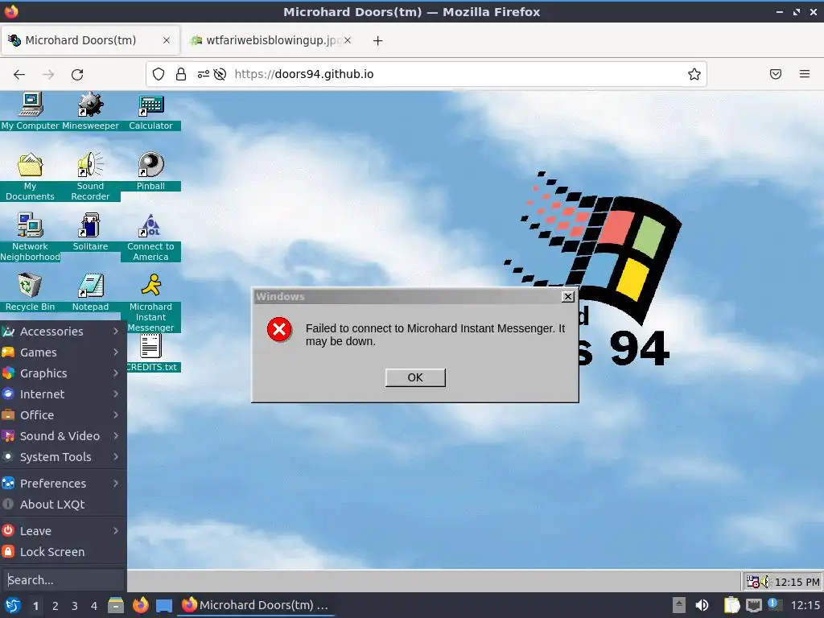Go back in Firefox history
The height and width of the screenshot is (618, 824).
tap(19, 74)
